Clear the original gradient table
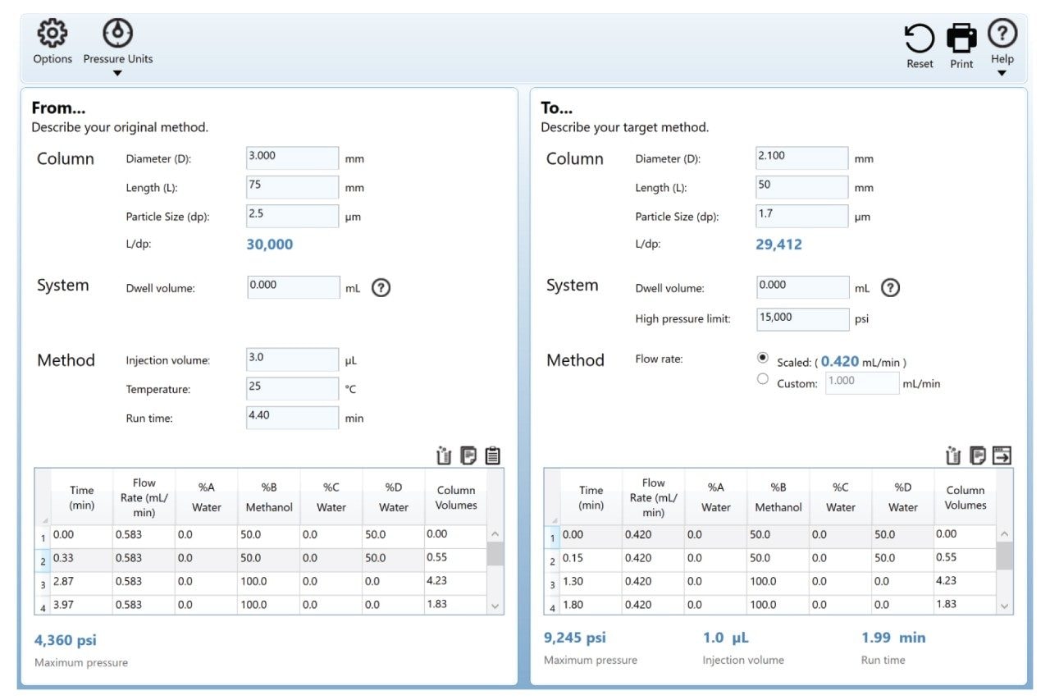The width and height of the screenshot is (1050, 700). pyautogui.click(x=444, y=455)
